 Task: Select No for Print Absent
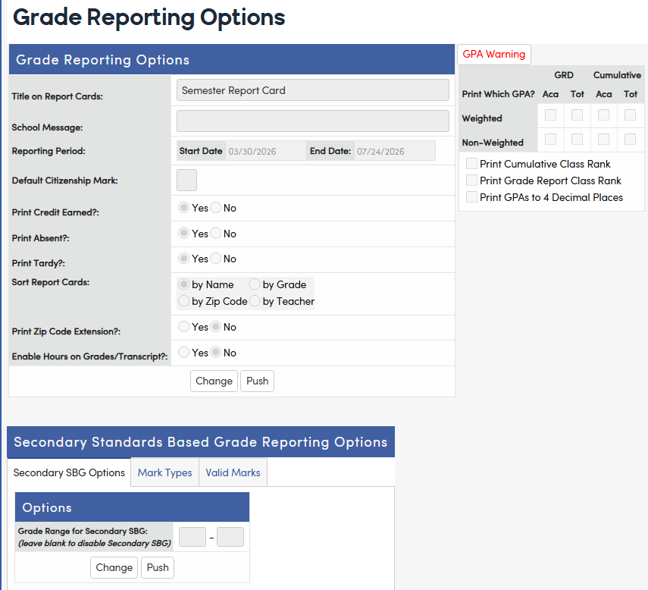[x=216, y=233]
